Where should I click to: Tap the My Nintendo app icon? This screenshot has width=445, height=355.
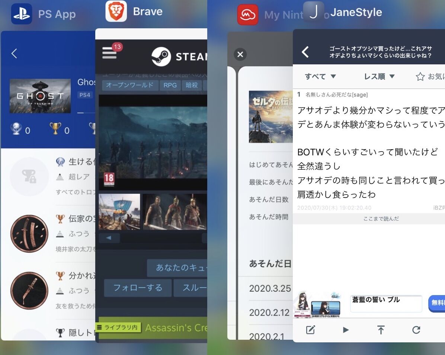click(x=248, y=15)
